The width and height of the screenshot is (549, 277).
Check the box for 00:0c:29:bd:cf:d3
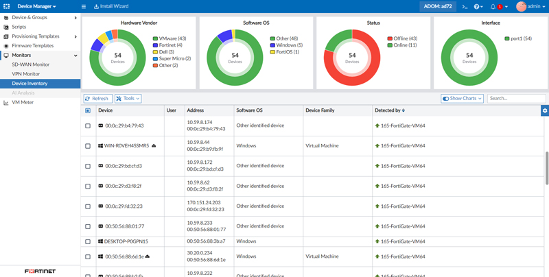[x=88, y=166]
